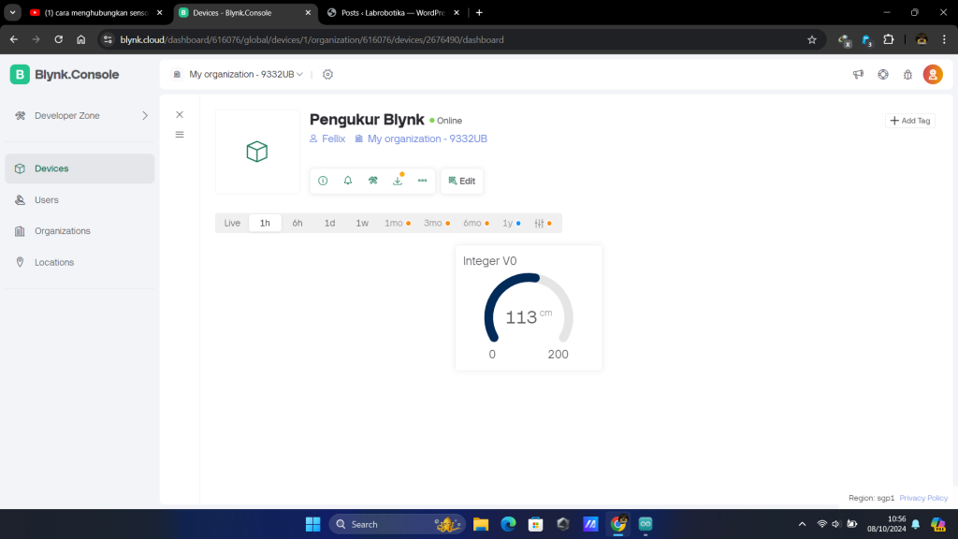Screen dimensions: 958x539
Task: Click the notifications bell icon for the device
Action: click(x=348, y=181)
